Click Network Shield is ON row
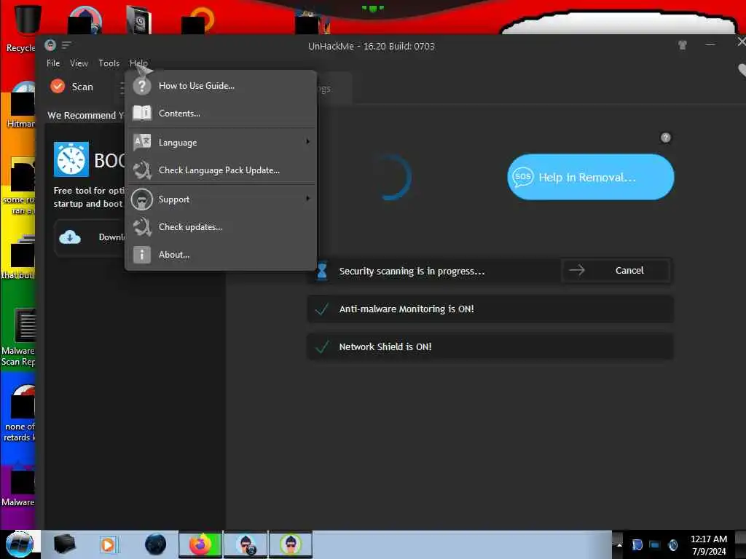Image resolution: width=746 pixels, height=559 pixels. pyautogui.click(x=490, y=347)
